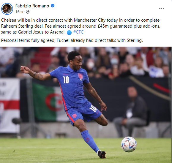The height and width of the screenshot is (163, 172).
Task: Click the red-cross England flag banner
Action: [x=10, y=106]
